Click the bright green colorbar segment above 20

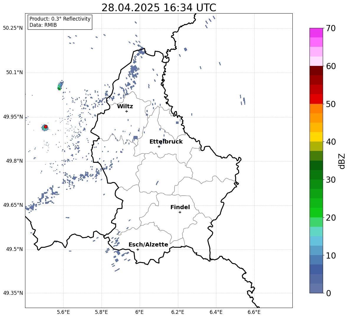tap(316, 213)
